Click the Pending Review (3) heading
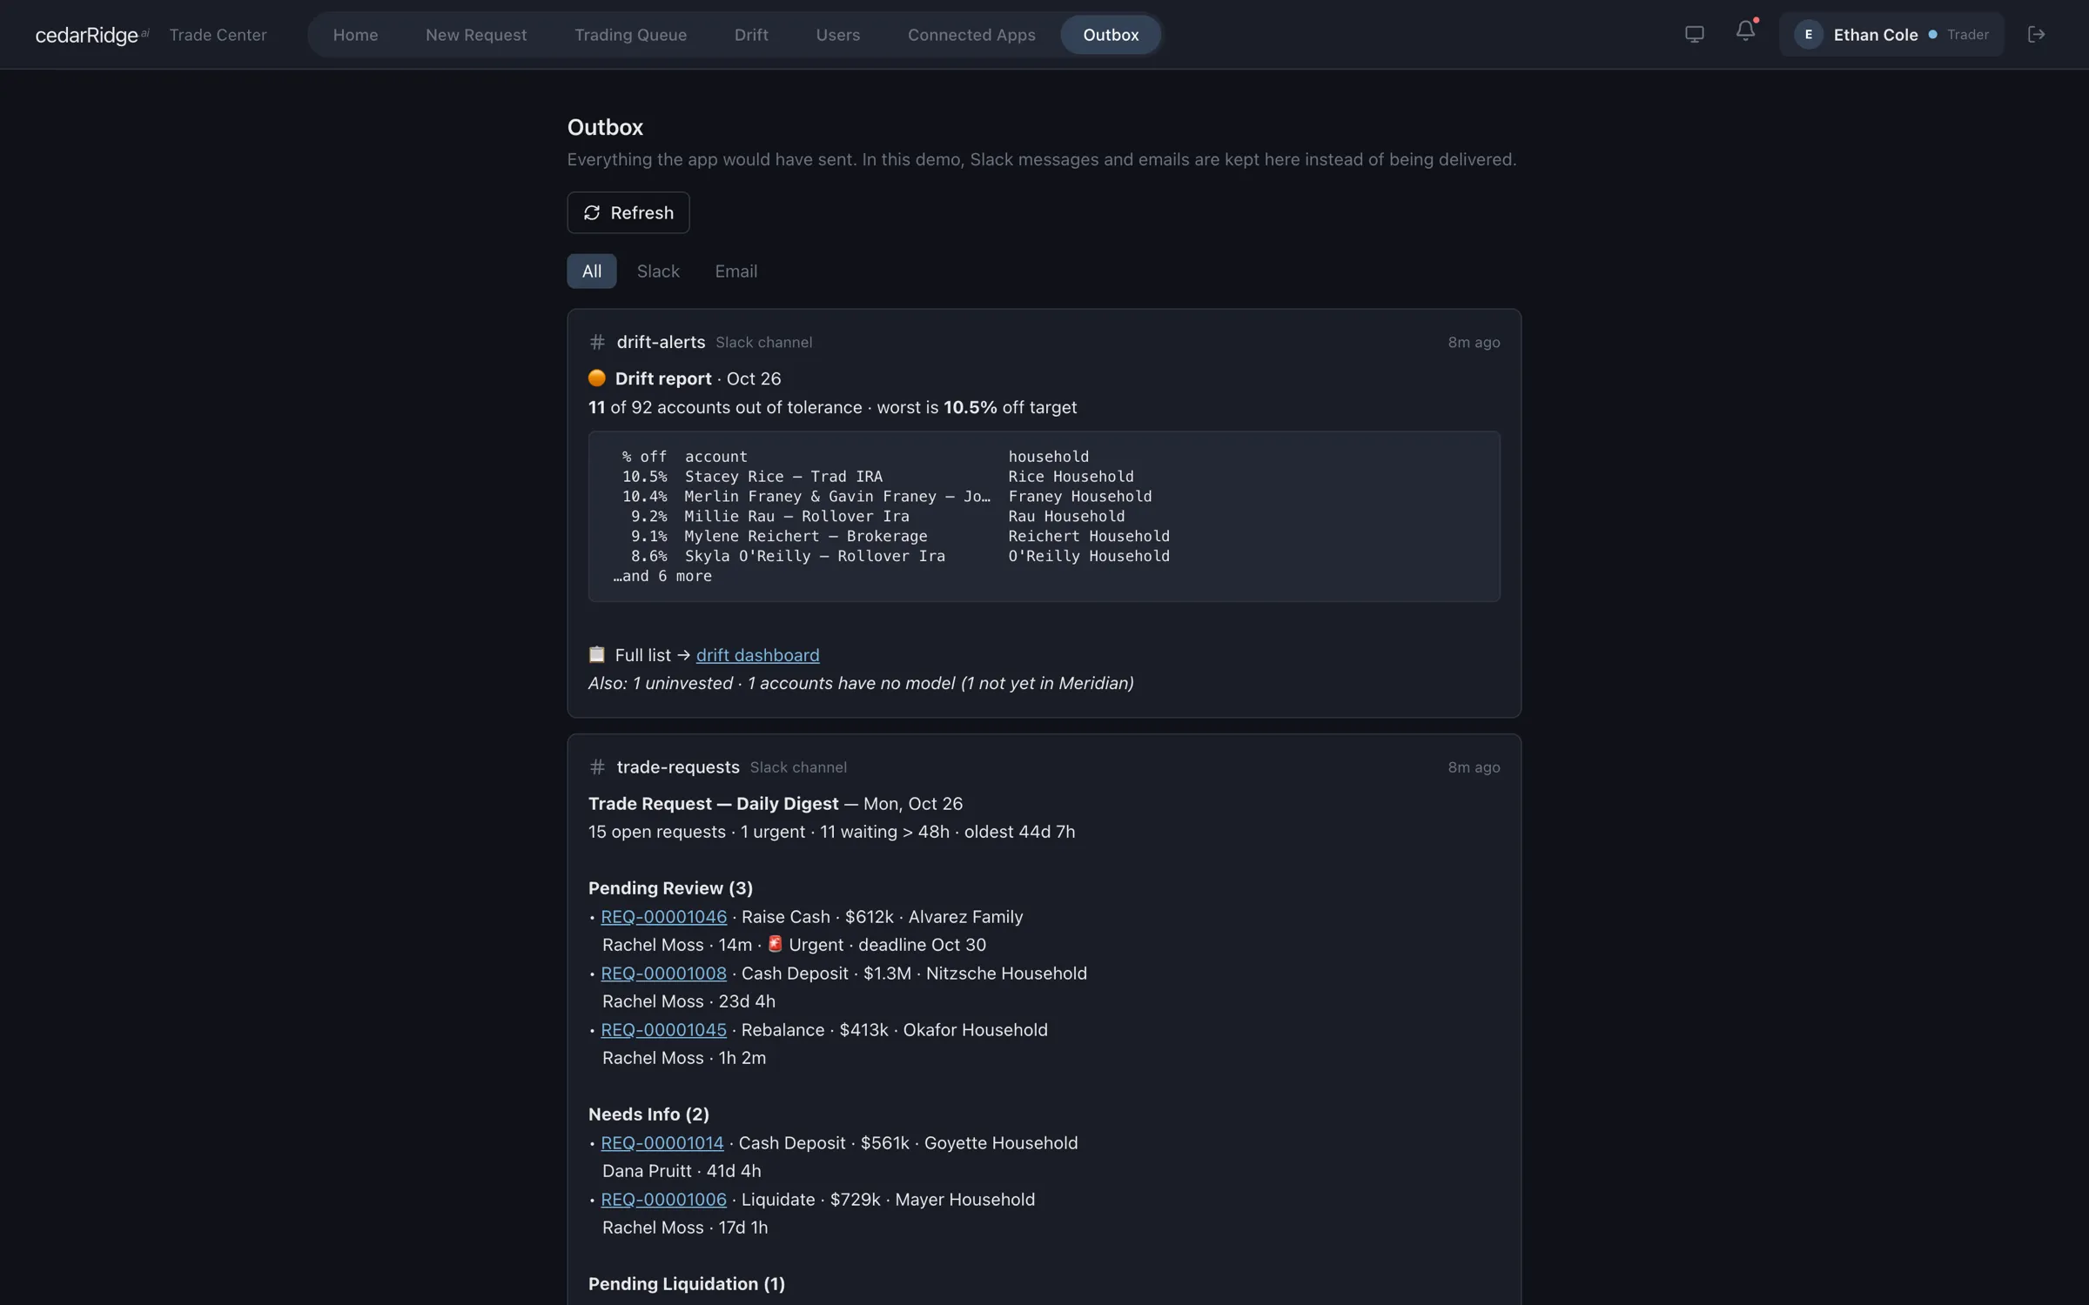 click(670, 888)
